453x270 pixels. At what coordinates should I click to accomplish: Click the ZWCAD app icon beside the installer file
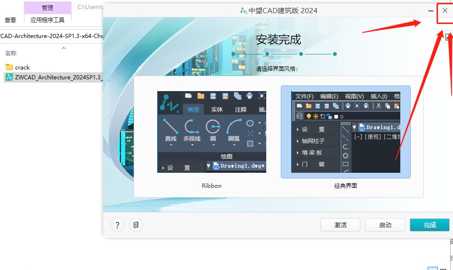(x=9, y=77)
